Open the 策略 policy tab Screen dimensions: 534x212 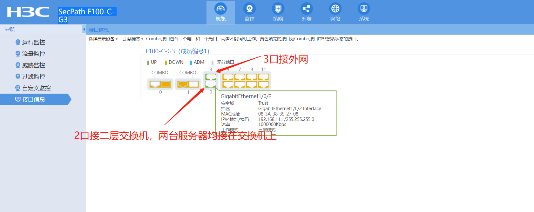point(278,13)
